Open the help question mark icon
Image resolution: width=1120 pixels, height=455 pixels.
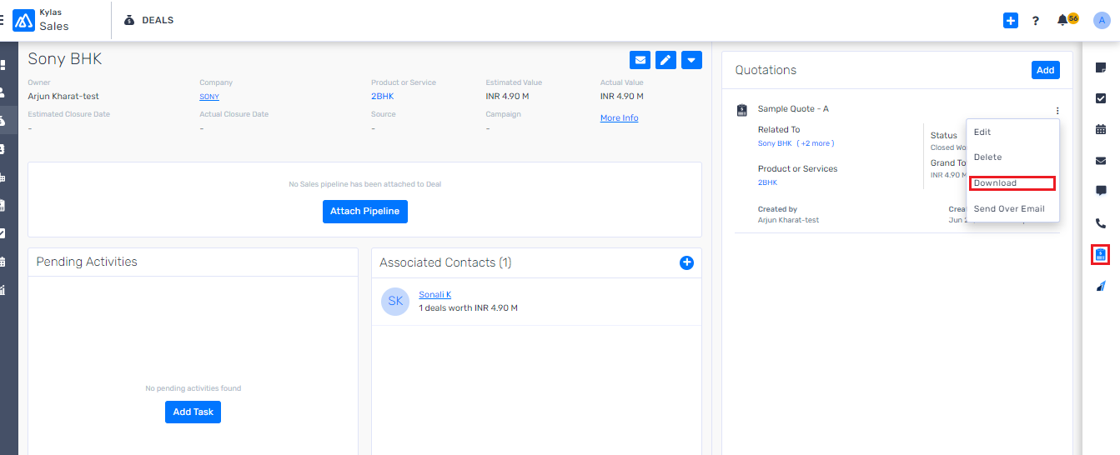point(1036,21)
